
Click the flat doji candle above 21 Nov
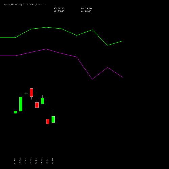pos(26,94)
